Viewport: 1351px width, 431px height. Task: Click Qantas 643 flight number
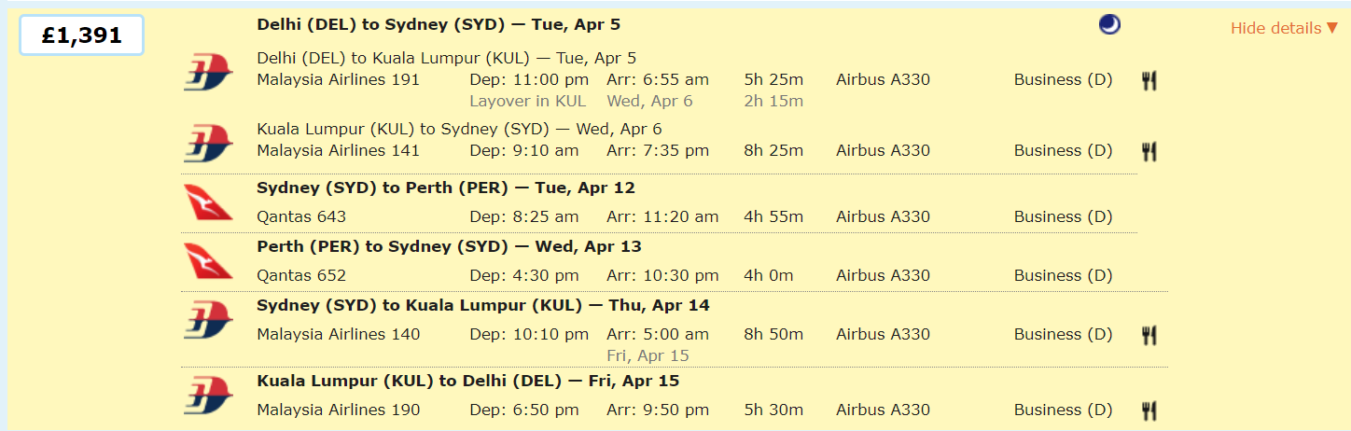tap(301, 216)
